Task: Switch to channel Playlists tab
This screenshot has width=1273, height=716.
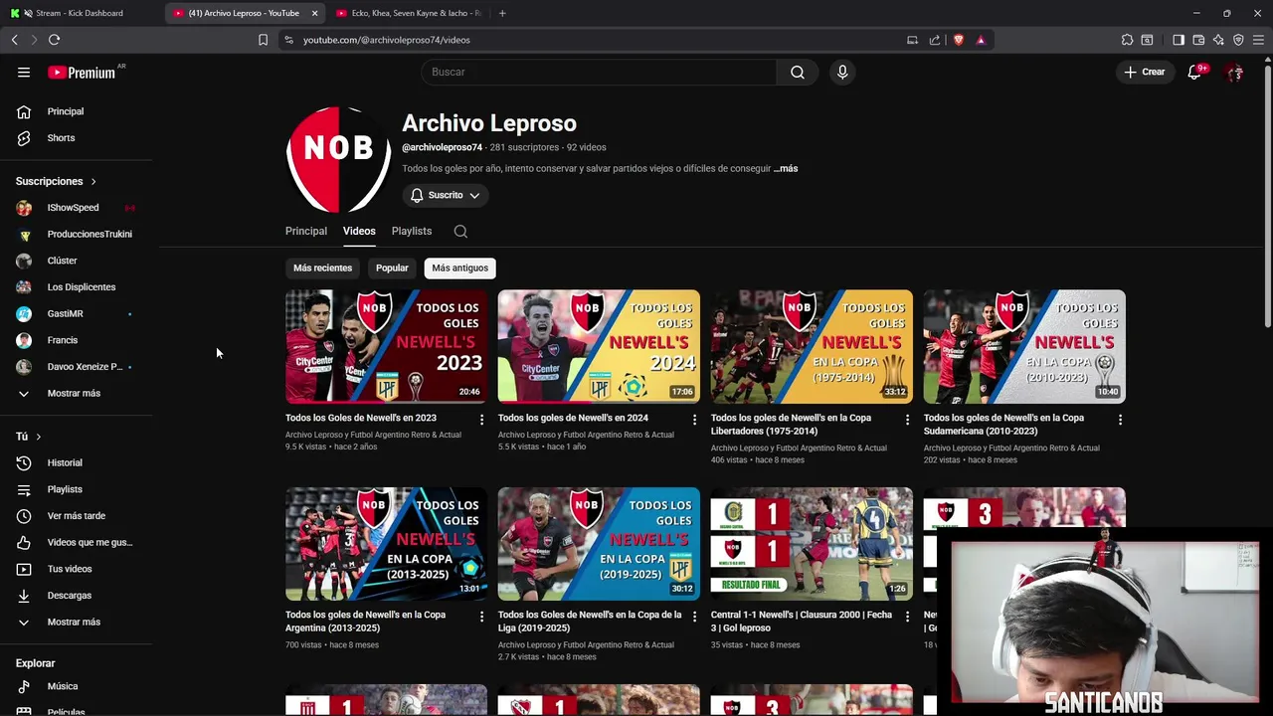Action: point(412,231)
